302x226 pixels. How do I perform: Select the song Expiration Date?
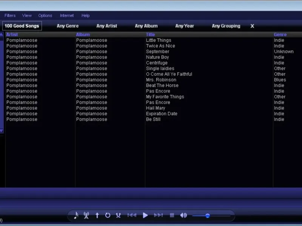coord(162,114)
